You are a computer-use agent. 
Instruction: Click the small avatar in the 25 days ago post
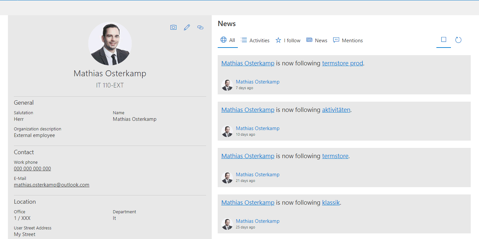point(227,224)
